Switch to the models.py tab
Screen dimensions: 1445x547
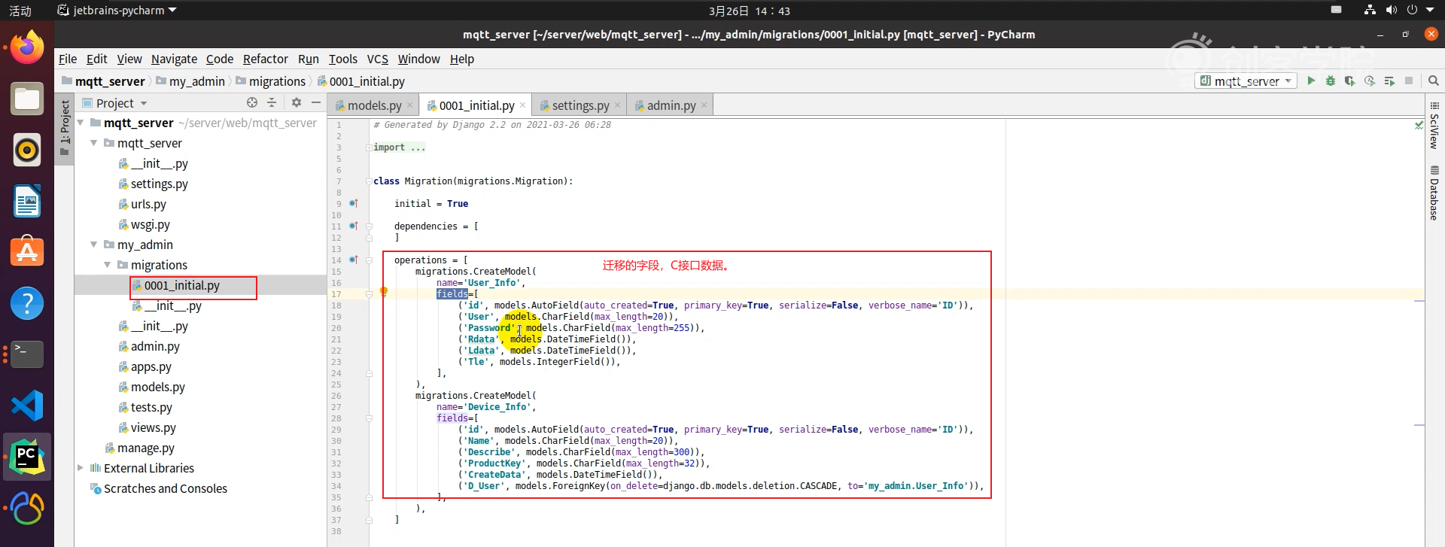(x=374, y=105)
